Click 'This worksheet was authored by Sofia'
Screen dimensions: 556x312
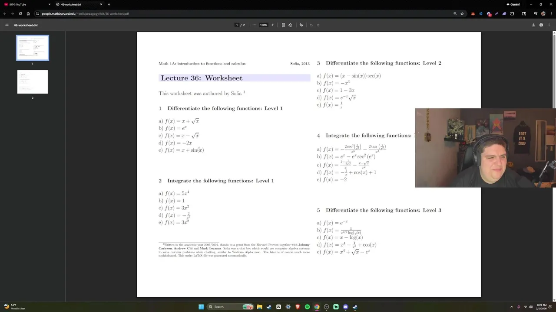tap(200, 94)
